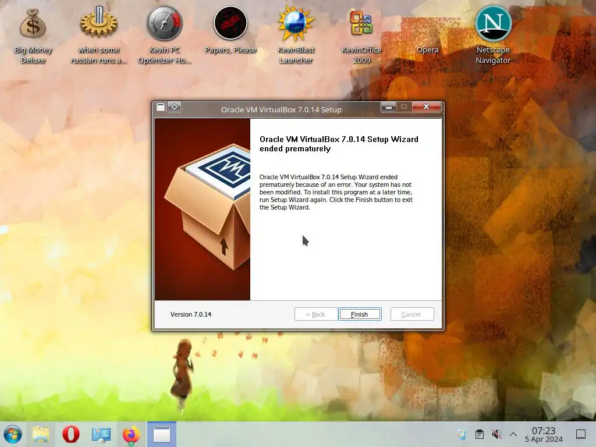
Task: Select the VirtualBox Setup taskbar entry
Action: tap(162, 434)
